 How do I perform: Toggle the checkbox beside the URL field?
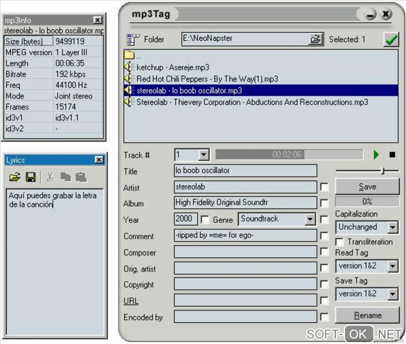click(x=324, y=301)
